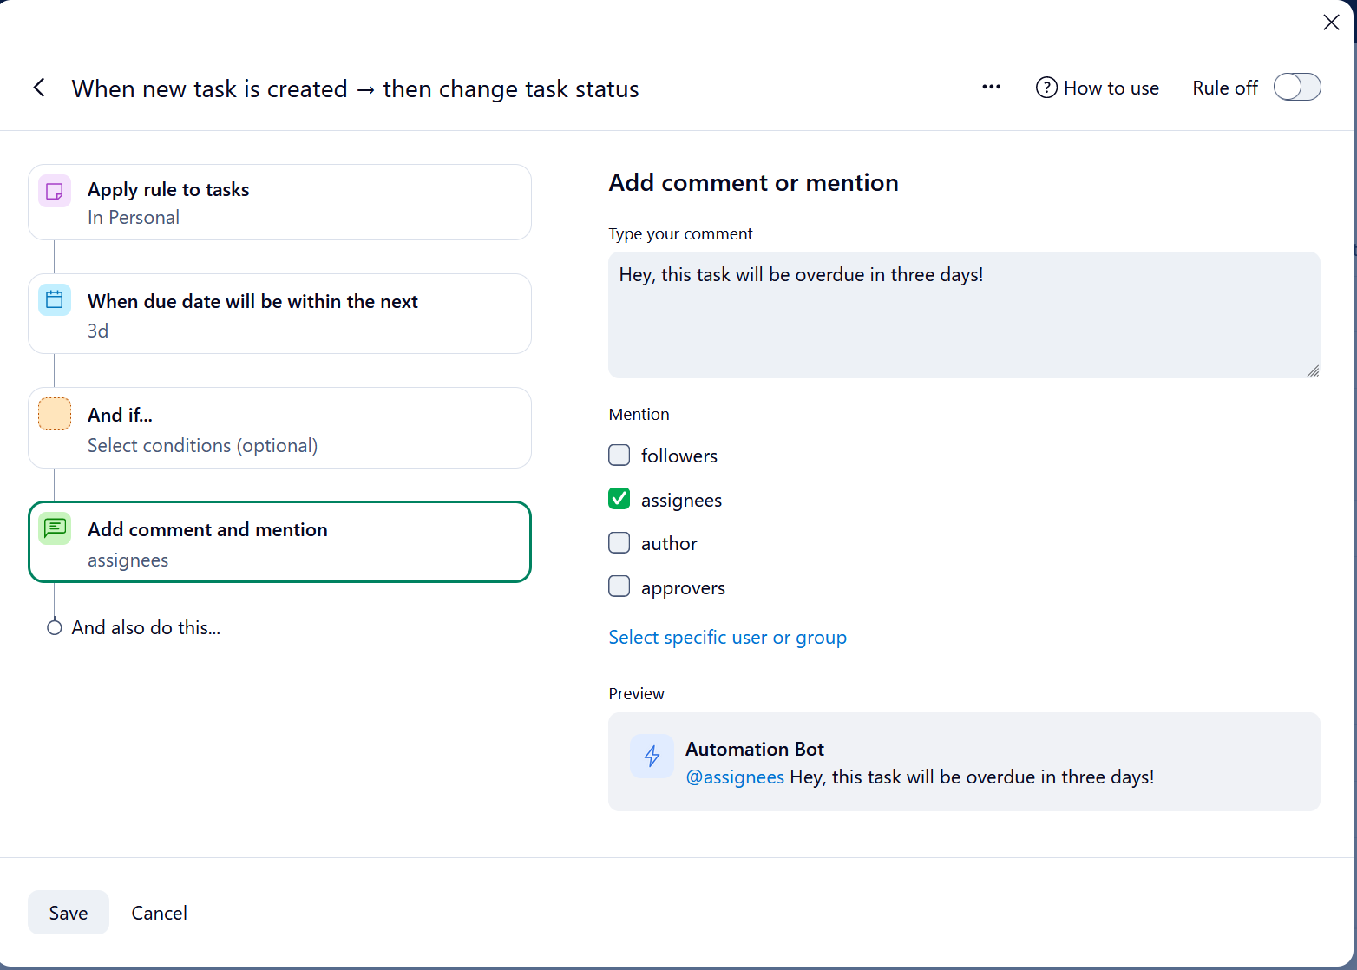The width and height of the screenshot is (1357, 970).
Task: Open the And if conditions step
Action: 279,429
